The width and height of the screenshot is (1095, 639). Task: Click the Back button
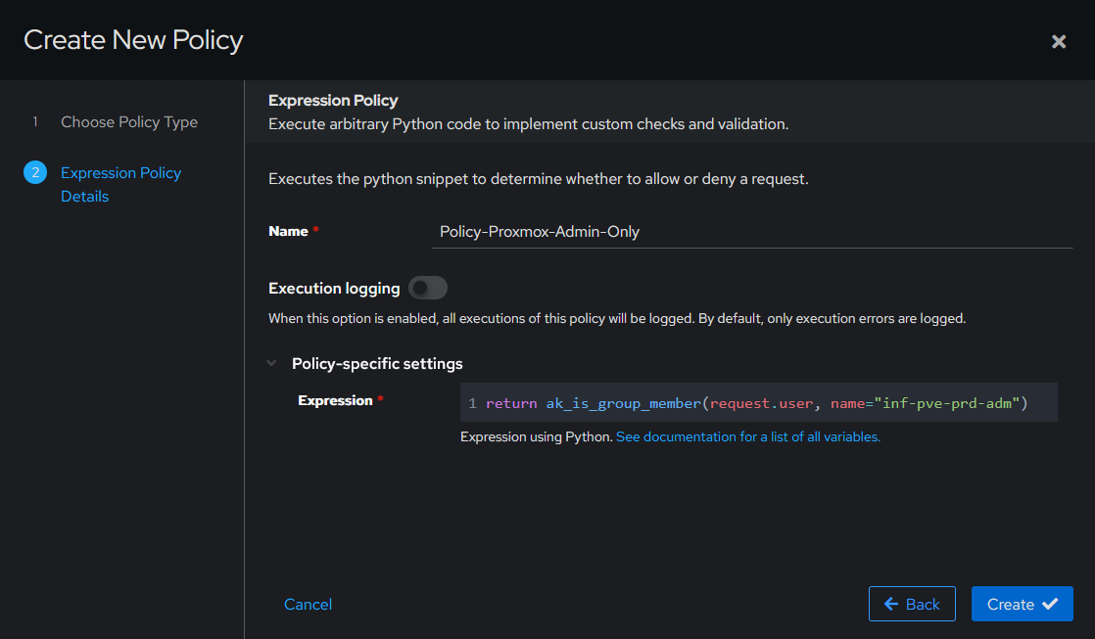(x=912, y=604)
